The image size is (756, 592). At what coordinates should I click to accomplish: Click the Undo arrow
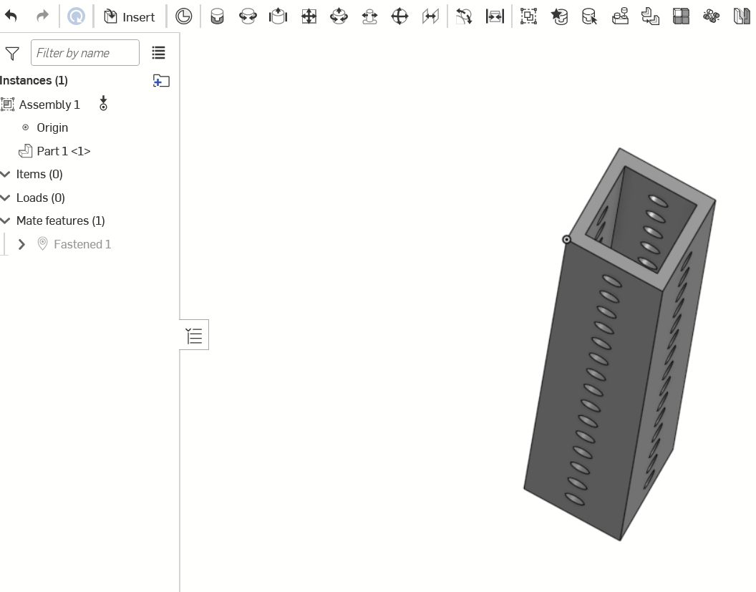click(11, 16)
